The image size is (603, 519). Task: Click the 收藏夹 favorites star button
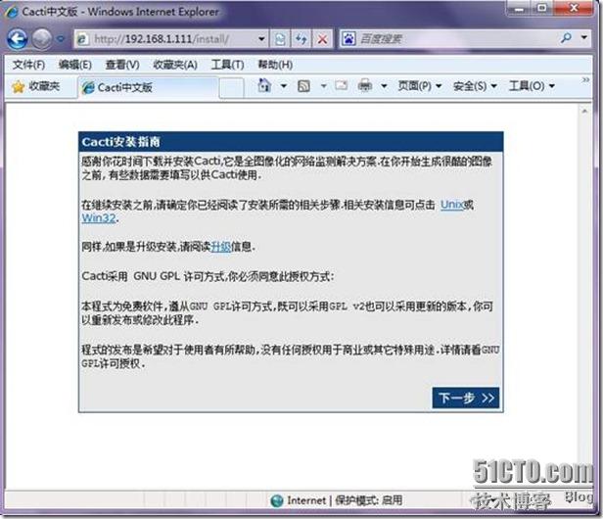(x=36, y=86)
